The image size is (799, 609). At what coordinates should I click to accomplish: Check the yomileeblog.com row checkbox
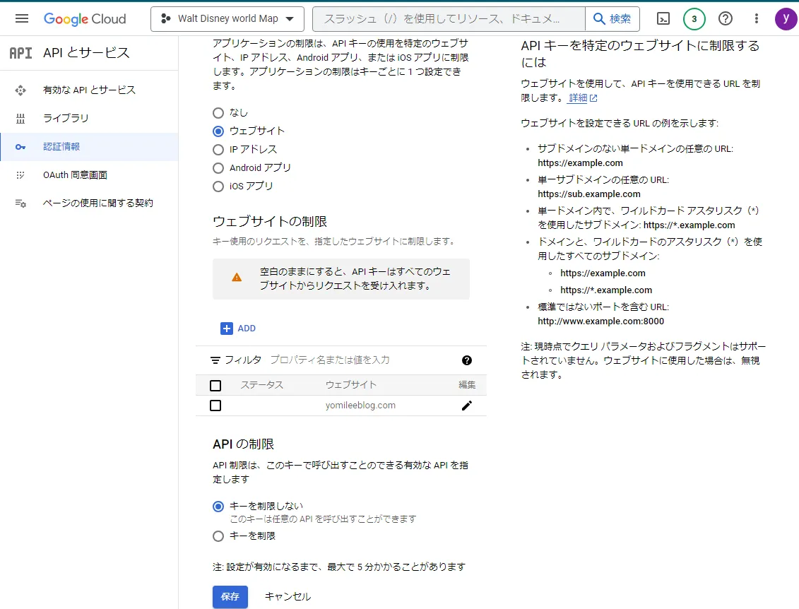pos(215,406)
